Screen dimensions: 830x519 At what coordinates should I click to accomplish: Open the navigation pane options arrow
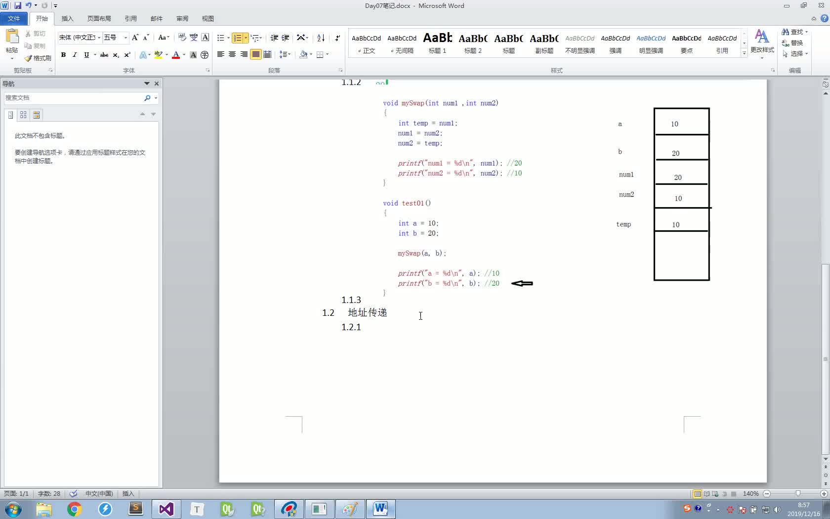147,84
